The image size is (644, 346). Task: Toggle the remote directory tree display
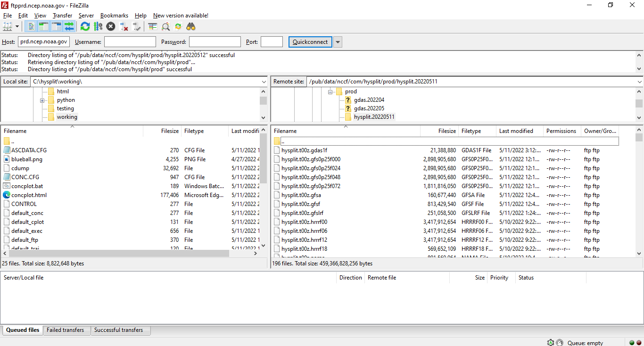[x=56, y=26]
